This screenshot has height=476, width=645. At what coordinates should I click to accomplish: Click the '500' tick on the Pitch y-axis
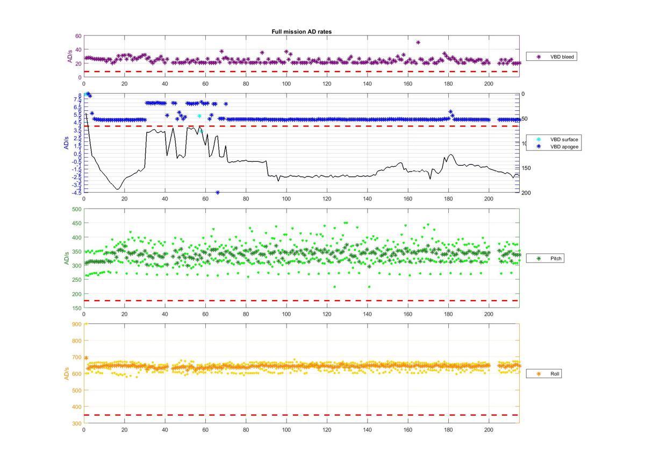[x=76, y=209]
